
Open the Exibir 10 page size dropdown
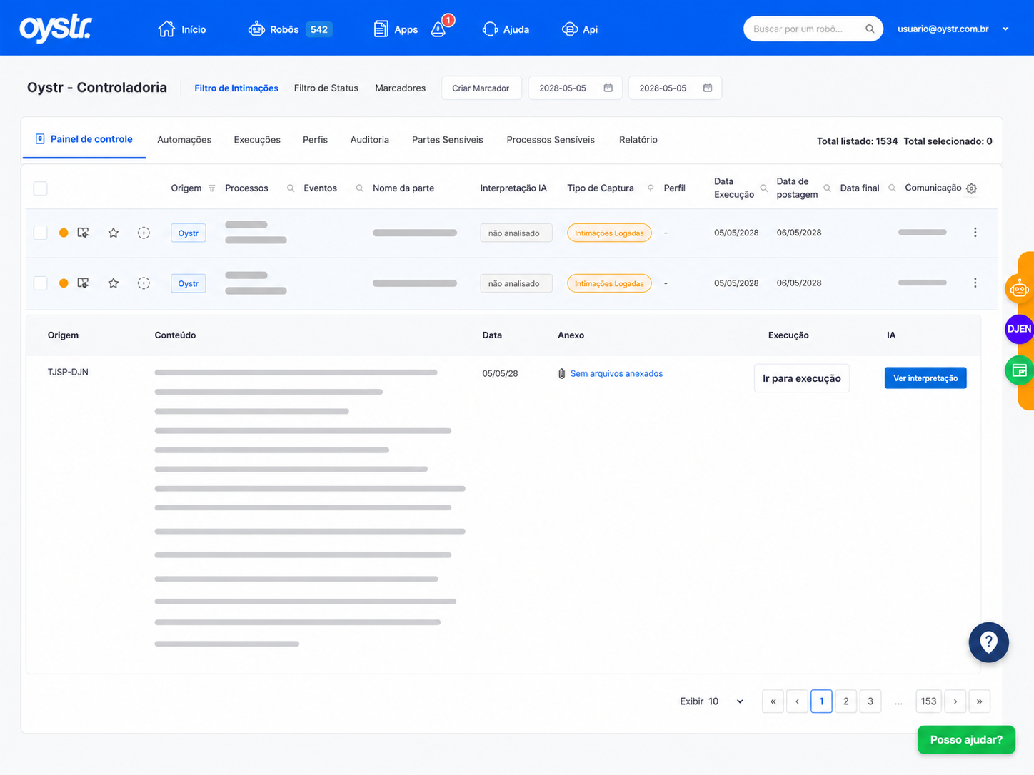pyautogui.click(x=712, y=701)
